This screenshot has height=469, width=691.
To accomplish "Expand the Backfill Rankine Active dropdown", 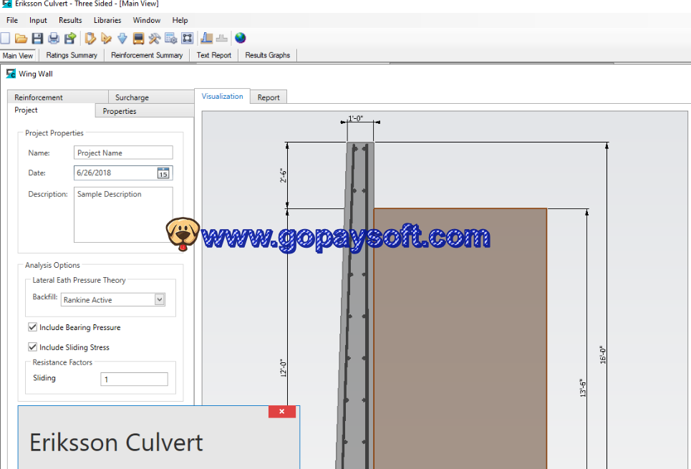I will (x=160, y=300).
